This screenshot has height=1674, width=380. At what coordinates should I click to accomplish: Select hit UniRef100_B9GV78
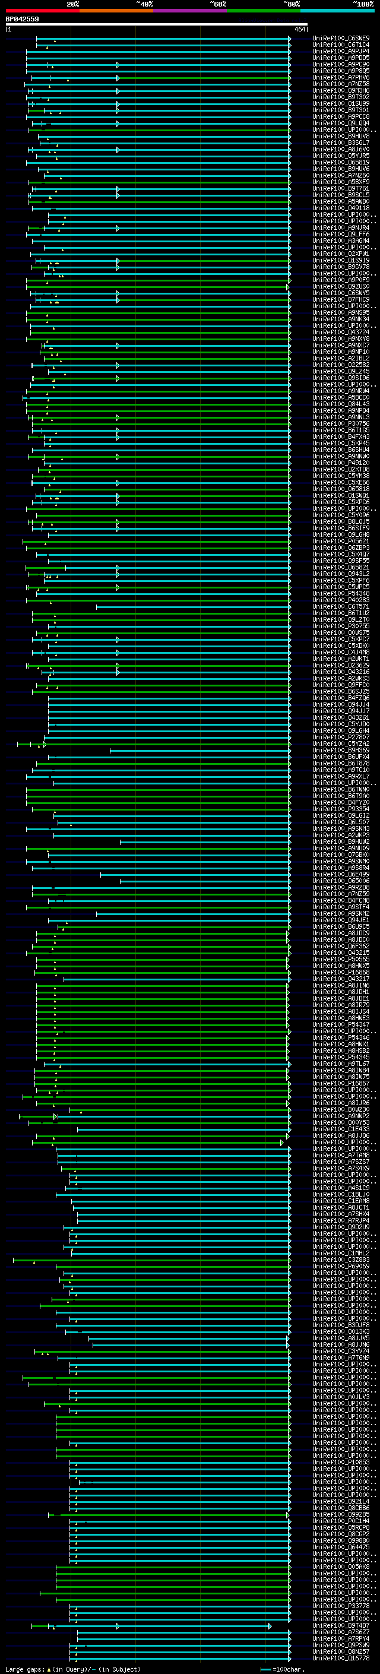[341, 267]
